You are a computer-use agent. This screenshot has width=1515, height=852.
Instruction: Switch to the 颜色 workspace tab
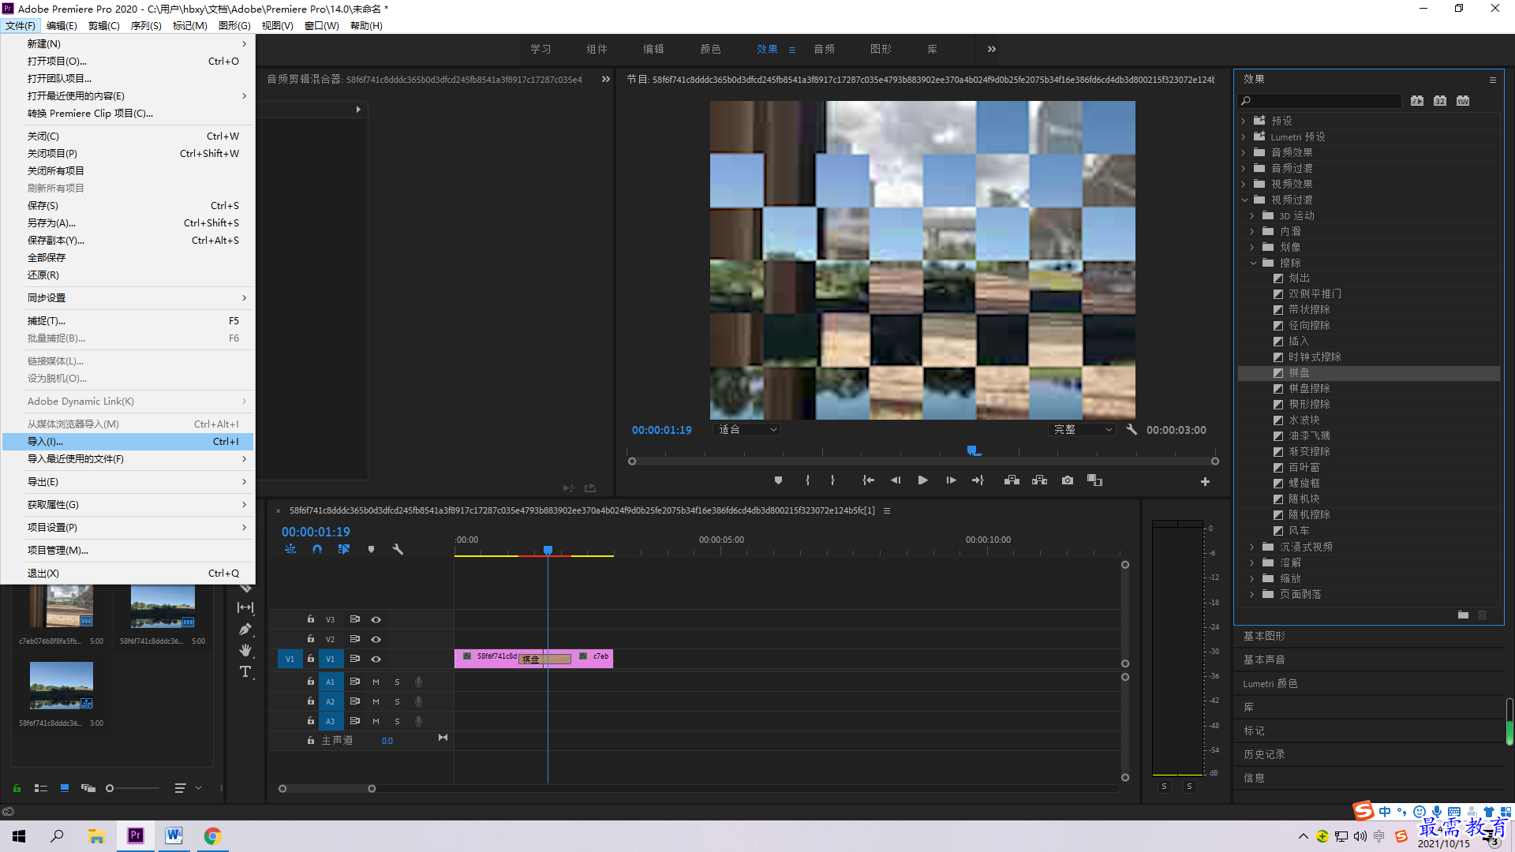(x=710, y=49)
